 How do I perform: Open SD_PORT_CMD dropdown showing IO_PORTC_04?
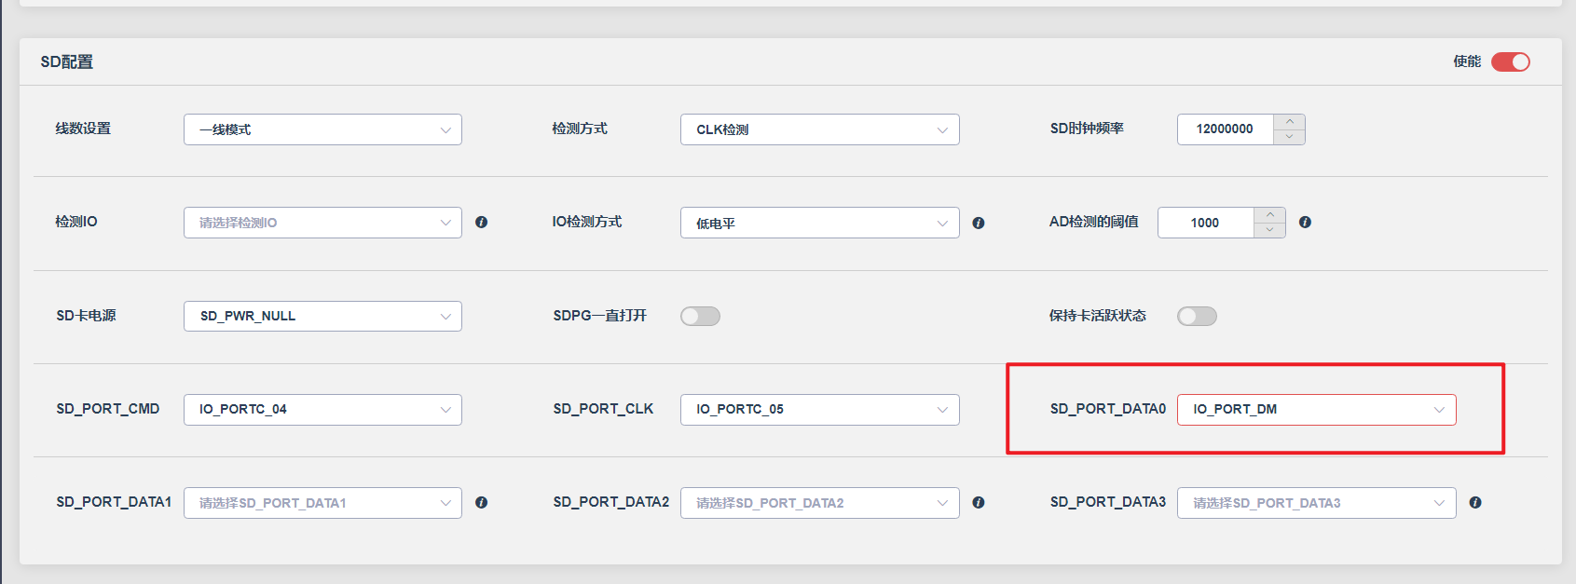pos(322,409)
